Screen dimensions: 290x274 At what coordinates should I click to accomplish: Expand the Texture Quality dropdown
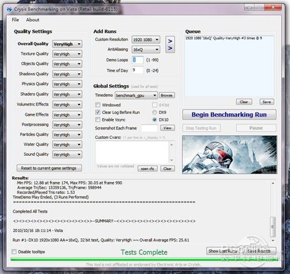[x=67, y=54]
